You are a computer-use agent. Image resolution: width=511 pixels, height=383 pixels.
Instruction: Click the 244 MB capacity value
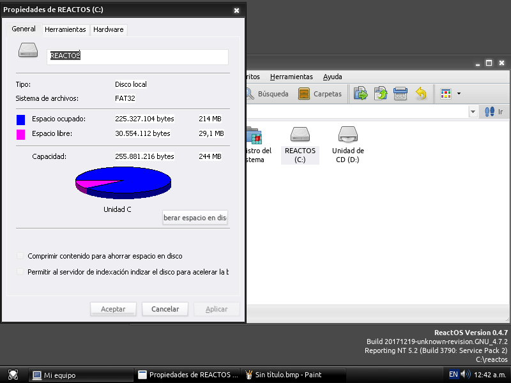(210, 156)
